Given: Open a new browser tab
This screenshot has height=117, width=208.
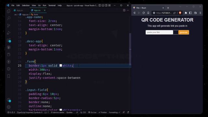Looking at the screenshot, I should [168, 8].
